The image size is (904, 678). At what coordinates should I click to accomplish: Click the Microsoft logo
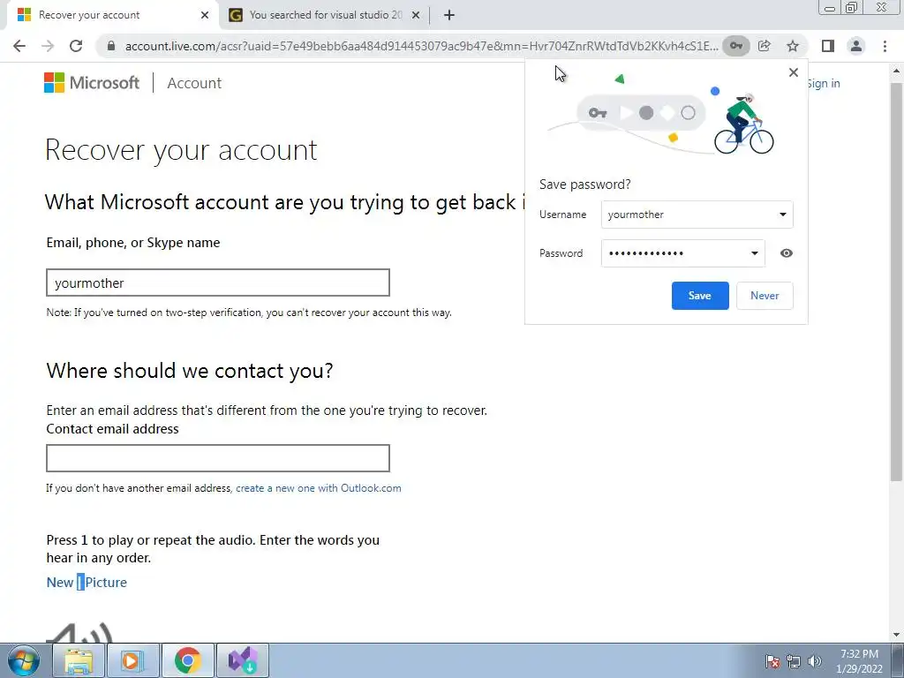(92, 82)
